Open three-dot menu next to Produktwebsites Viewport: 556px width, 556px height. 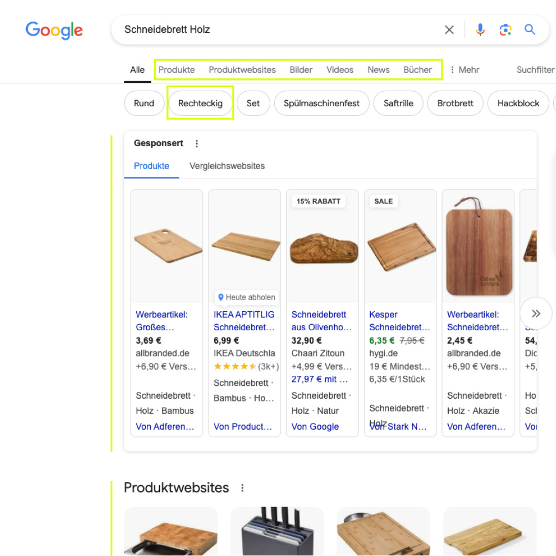pyautogui.click(x=242, y=488)
